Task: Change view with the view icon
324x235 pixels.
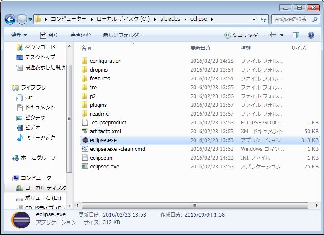Action: (273, 35)
